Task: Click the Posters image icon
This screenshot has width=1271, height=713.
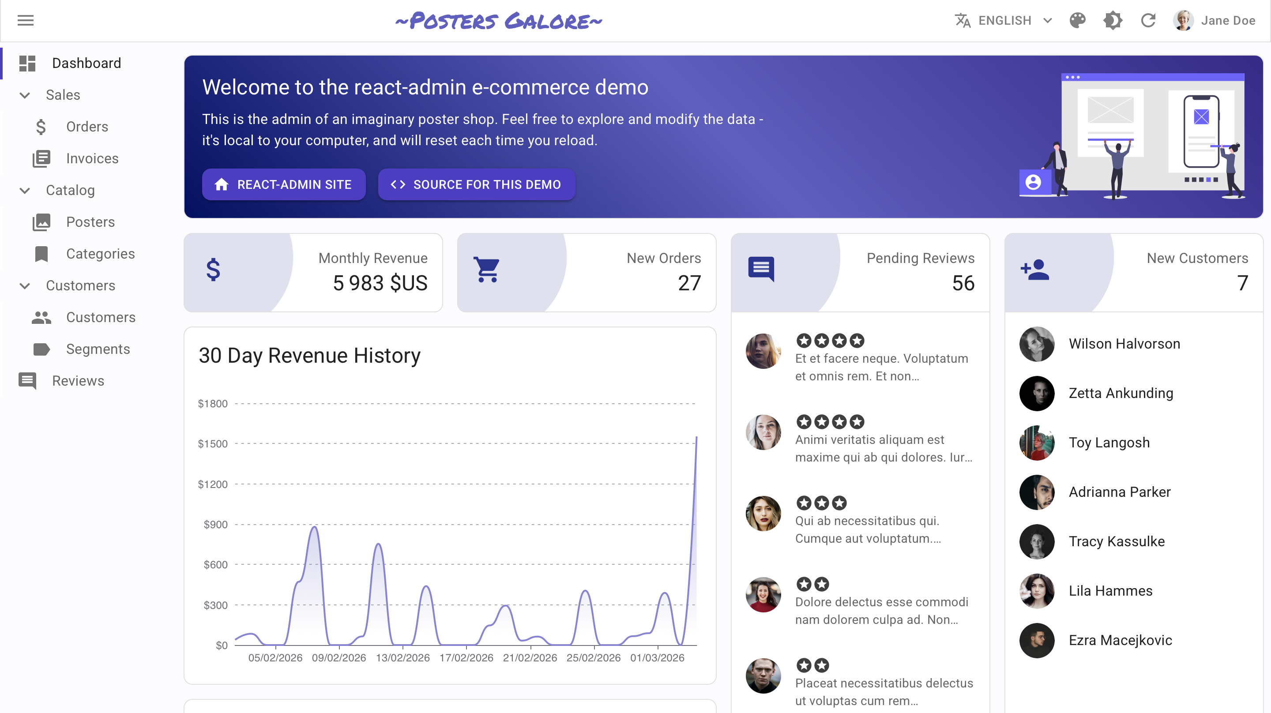Action: click(41, 222)
